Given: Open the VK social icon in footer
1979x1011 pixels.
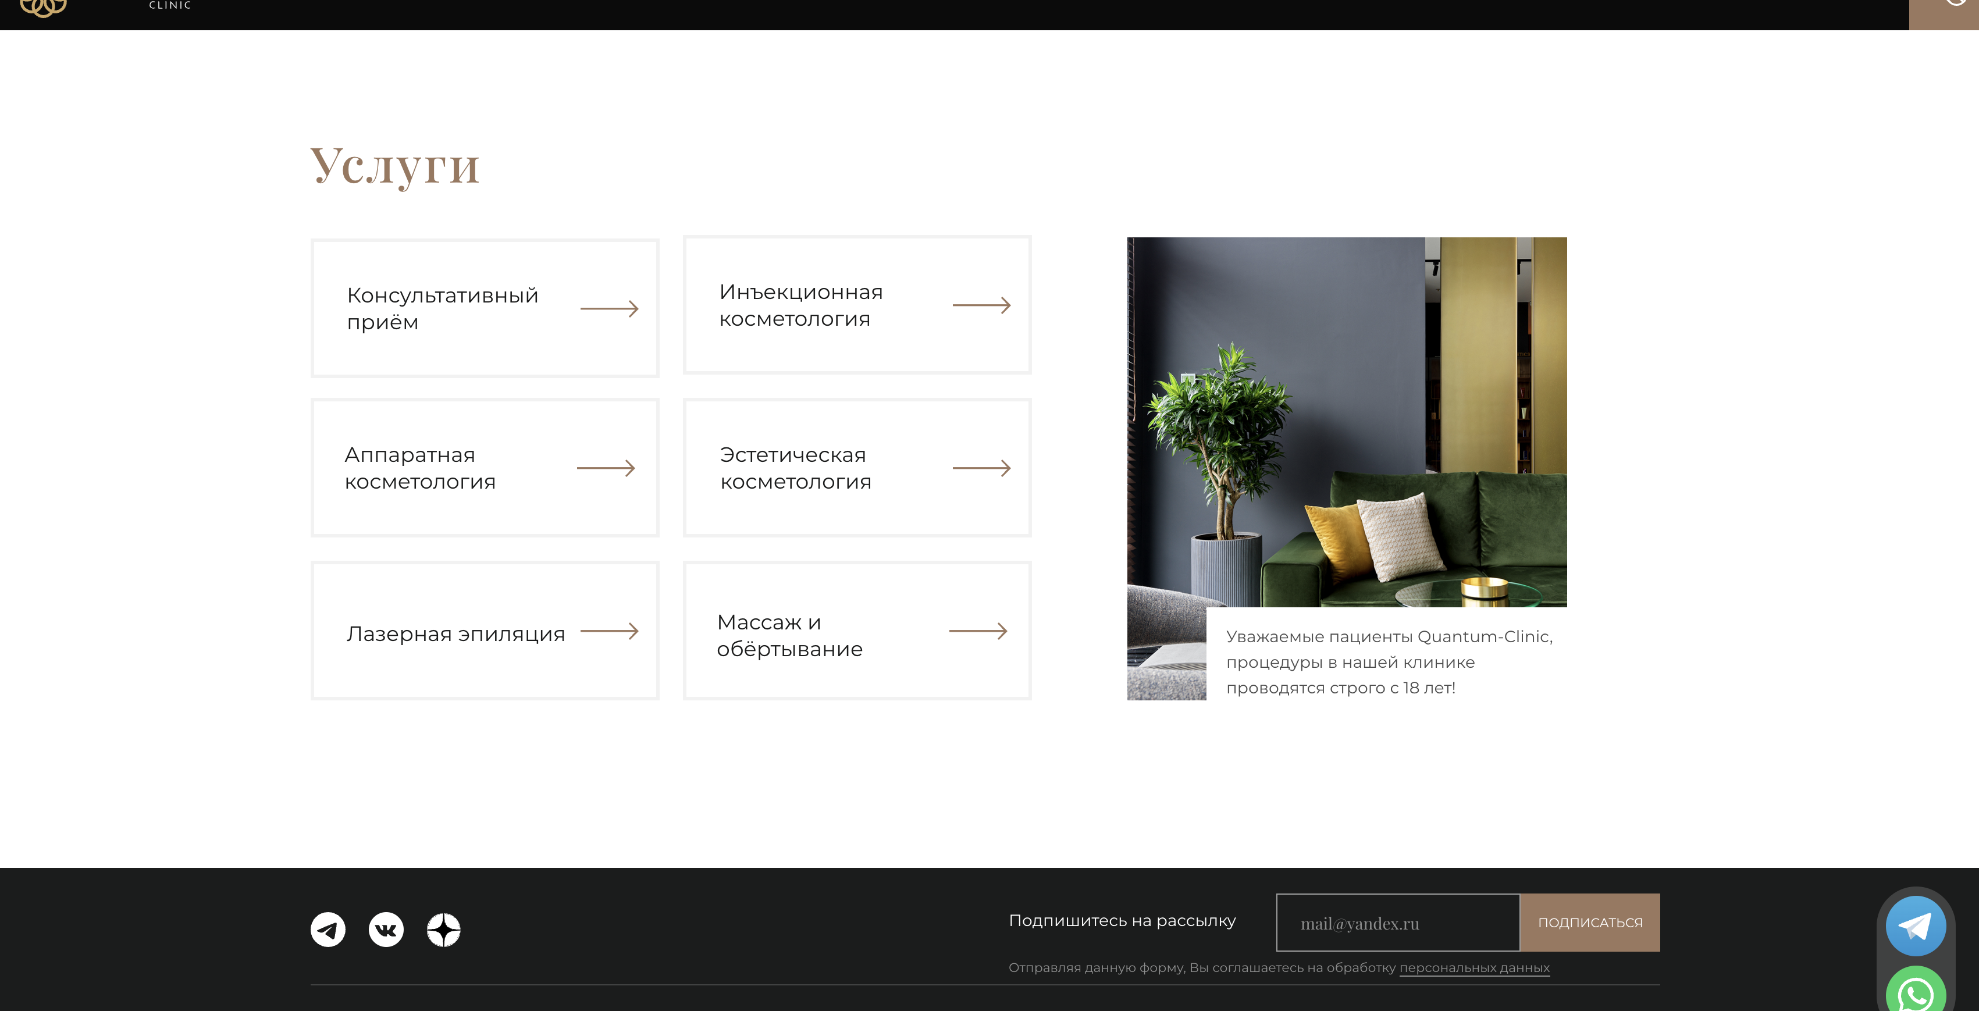Looking at the screenshot, I should tap(386, 930).
